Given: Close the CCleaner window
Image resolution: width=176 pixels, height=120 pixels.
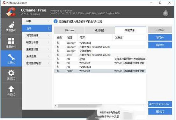Looking at the screenshot, I should coord(170,3).
